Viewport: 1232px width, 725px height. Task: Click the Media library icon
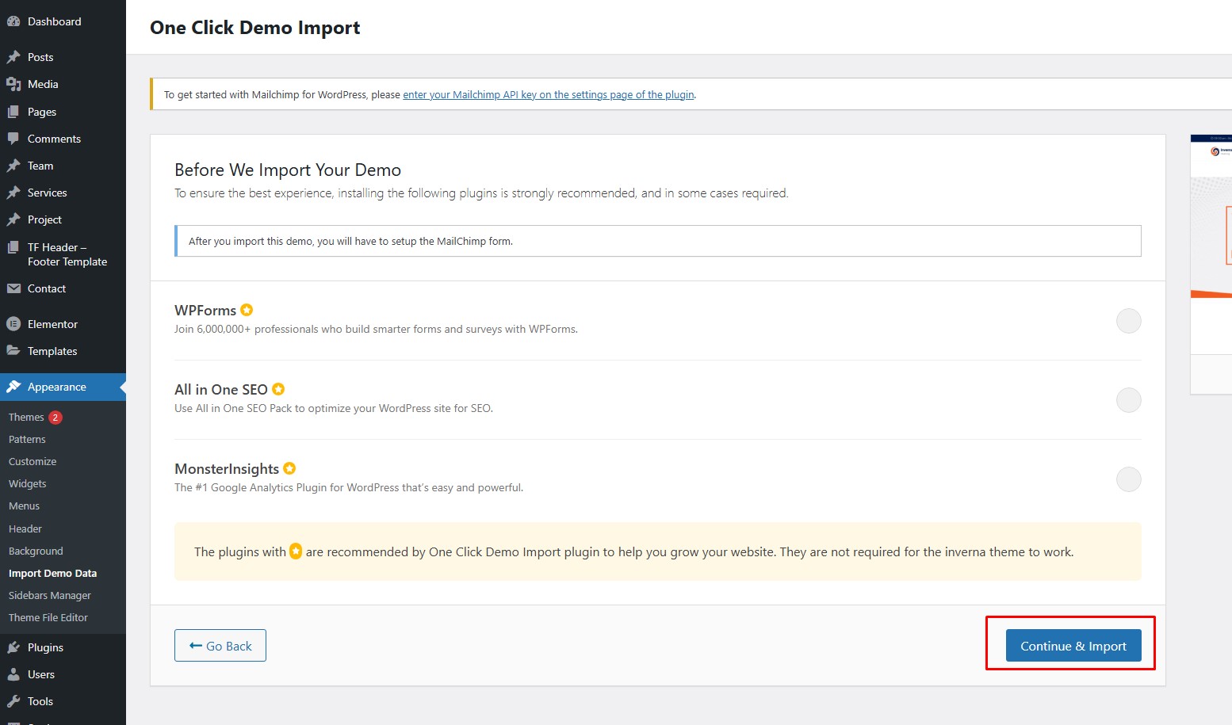click(13, 84)
